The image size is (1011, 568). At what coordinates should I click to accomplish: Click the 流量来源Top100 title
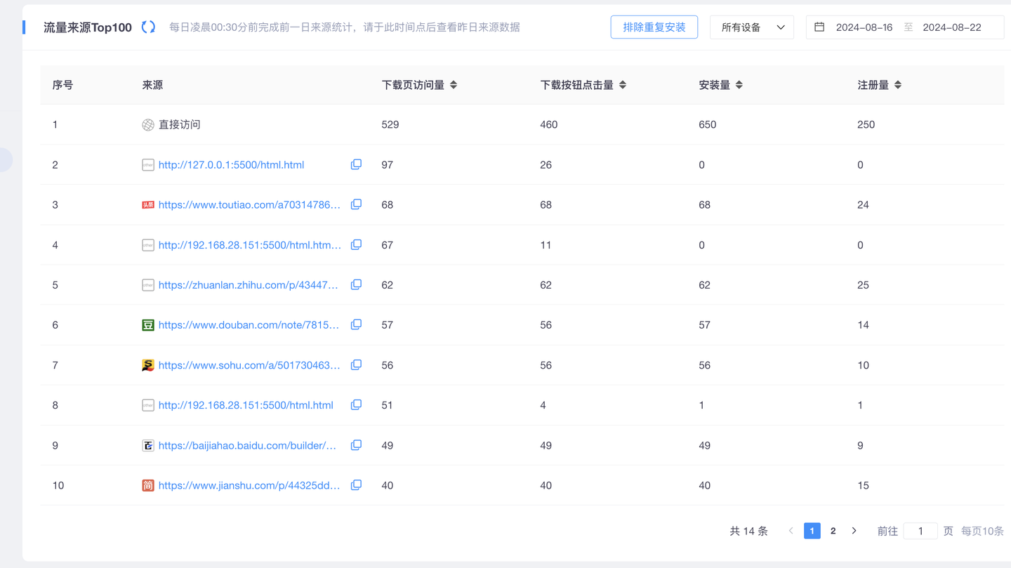coord(88,27)
